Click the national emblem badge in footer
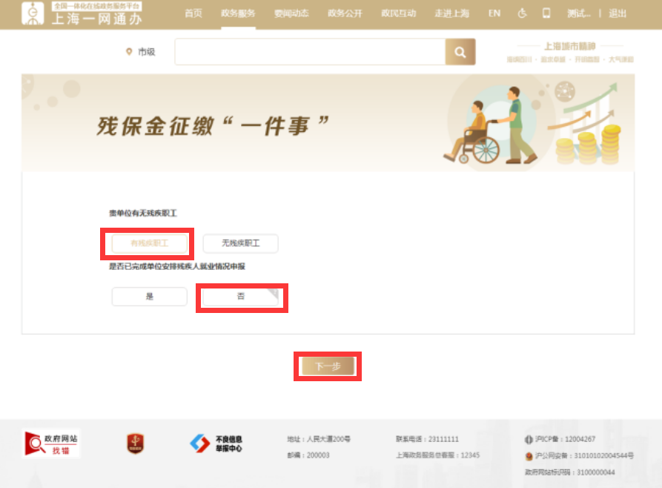This screenshot has height=488, width=662. click(x=135, y=443)
